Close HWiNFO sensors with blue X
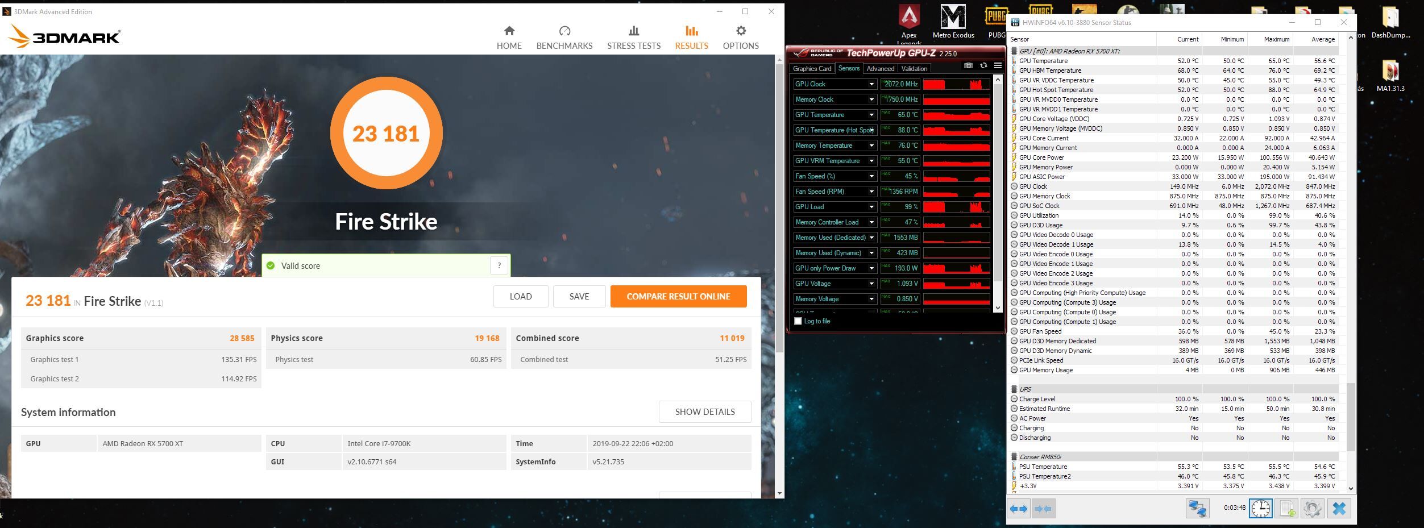 tap(1339, 509)
